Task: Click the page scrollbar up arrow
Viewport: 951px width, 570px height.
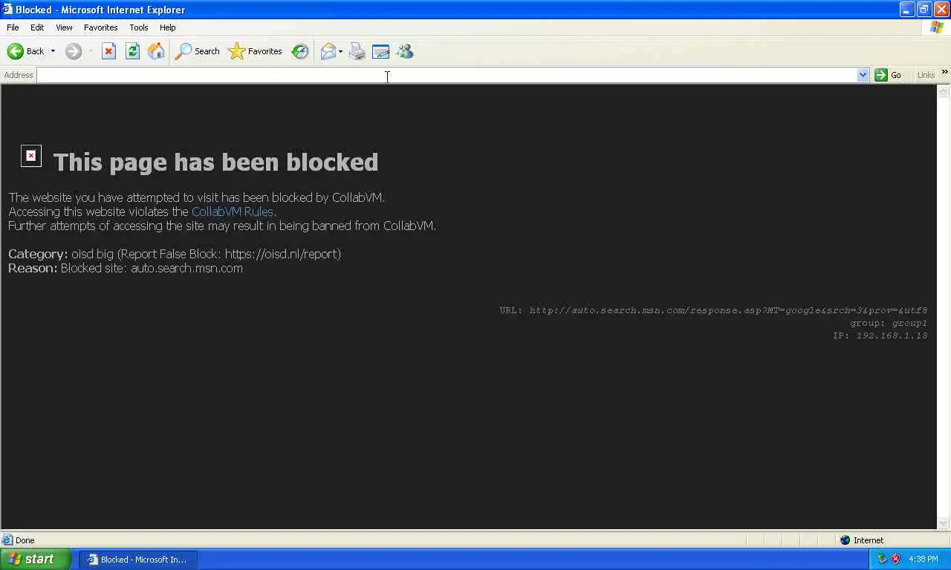Action: [944, 91]
